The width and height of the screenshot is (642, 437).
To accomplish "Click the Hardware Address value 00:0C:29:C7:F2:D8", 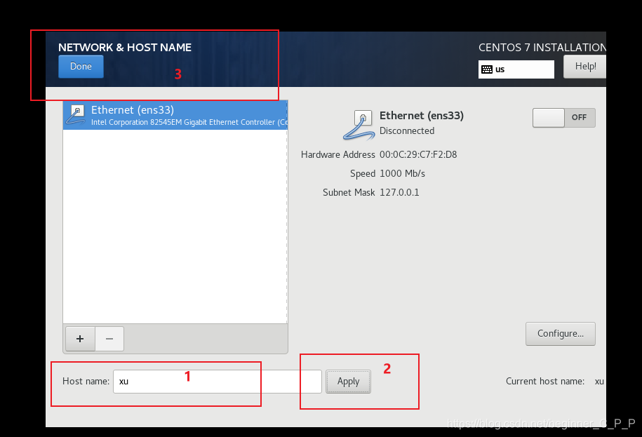I will [418, 154].
